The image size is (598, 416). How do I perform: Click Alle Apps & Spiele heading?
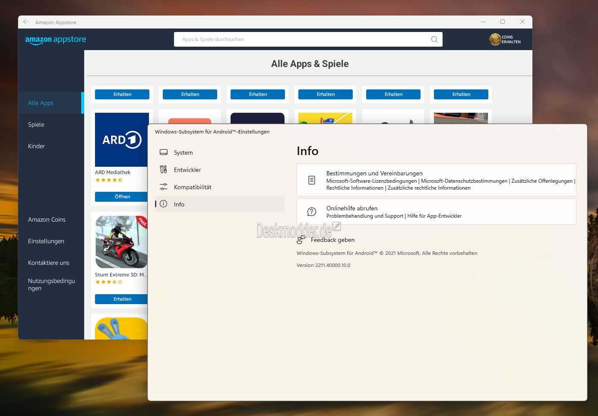[310, 64]
